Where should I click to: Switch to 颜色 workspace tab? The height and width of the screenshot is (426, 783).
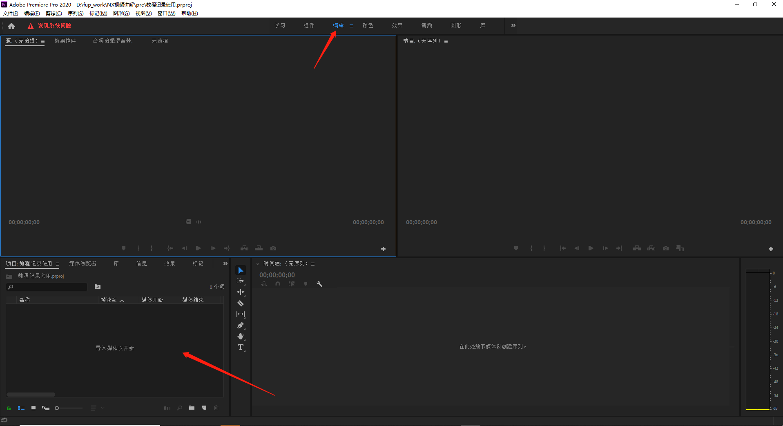tap(368, 25)
